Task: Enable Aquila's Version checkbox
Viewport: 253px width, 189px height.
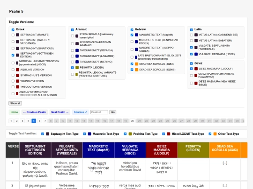Action: [13, 70]
